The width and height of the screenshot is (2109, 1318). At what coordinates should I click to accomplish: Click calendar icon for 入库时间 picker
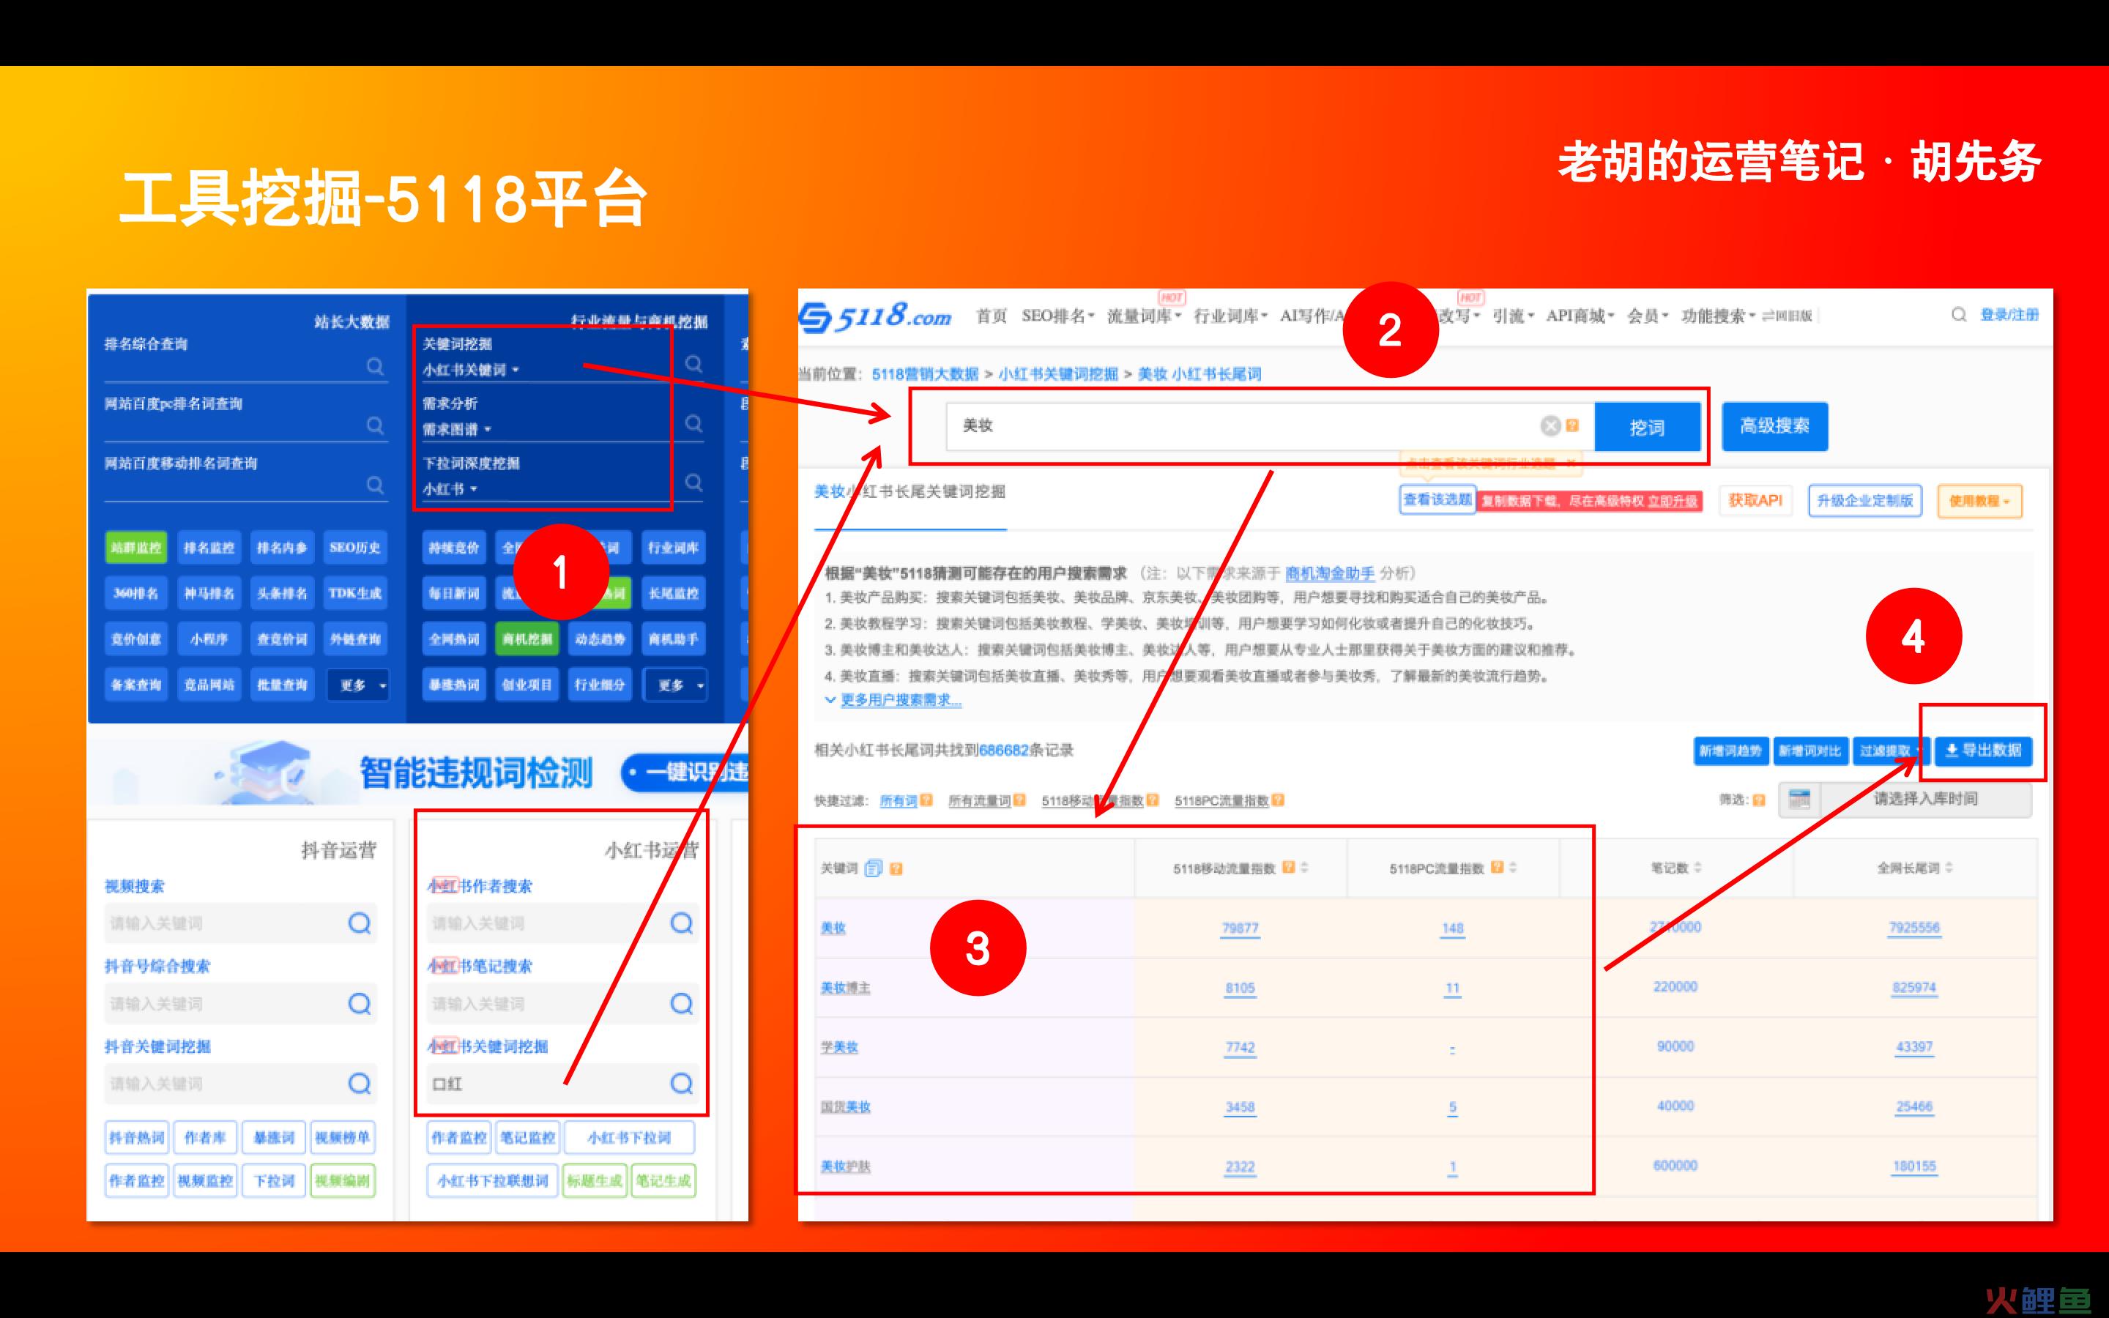point(1799,800)
